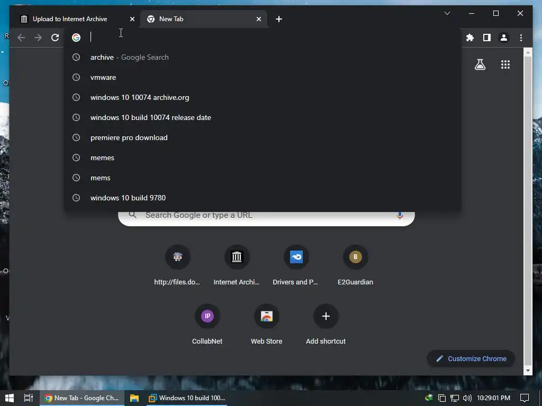Image resolution: width=542 pixels, height=406 pixels.
Task: Click the taskbar clock showing 10:29:01 PM
Action: click(493, 398)
